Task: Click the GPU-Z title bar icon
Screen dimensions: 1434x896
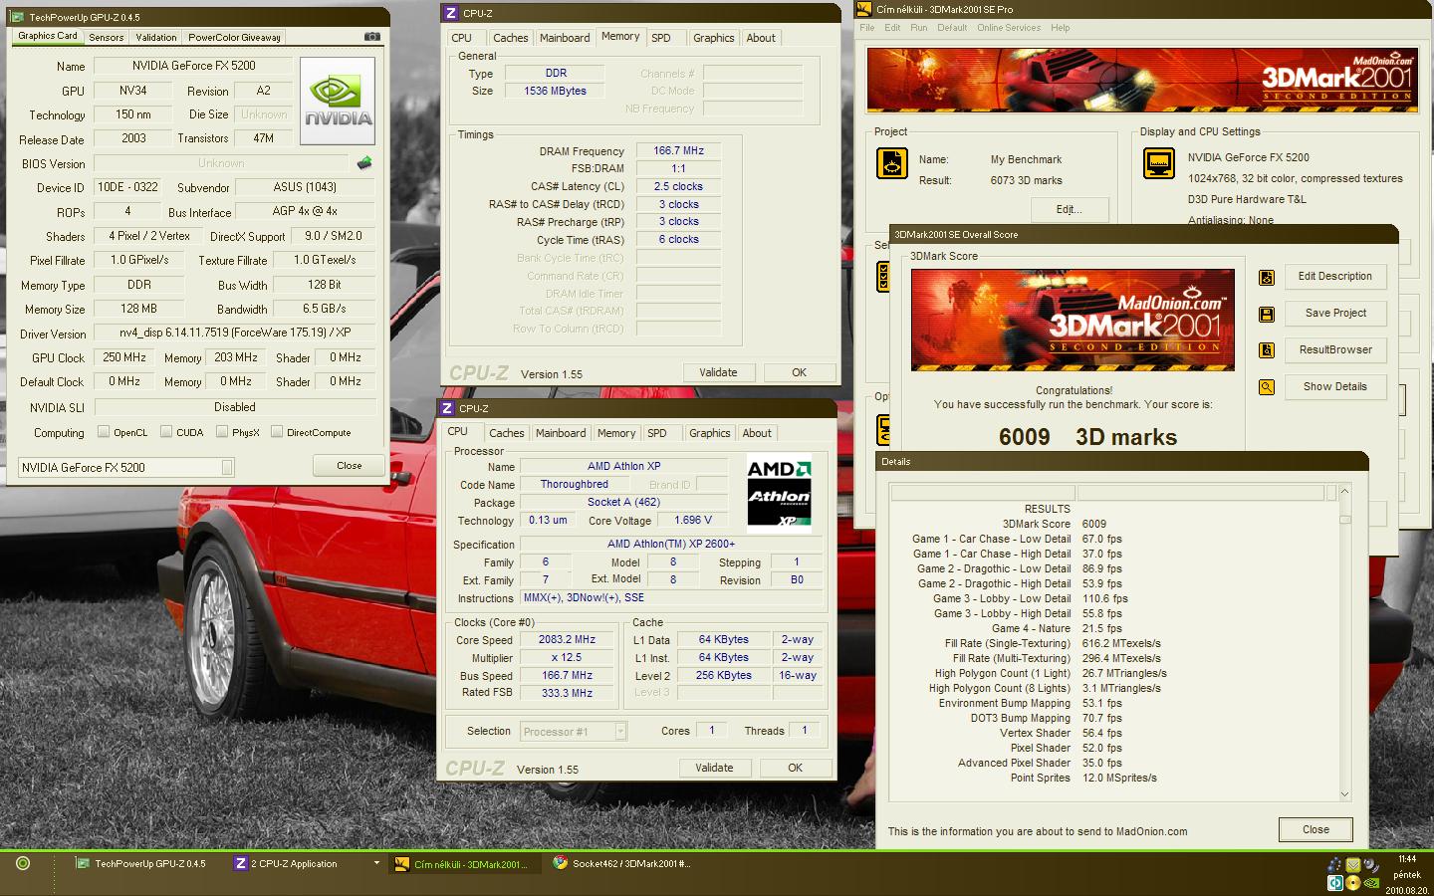Action: tap(18, 17)
